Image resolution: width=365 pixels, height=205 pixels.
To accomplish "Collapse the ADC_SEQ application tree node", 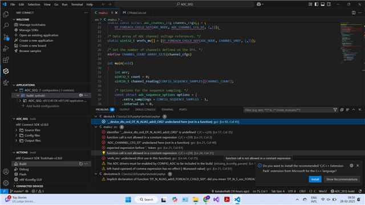I will coord(17,90).
